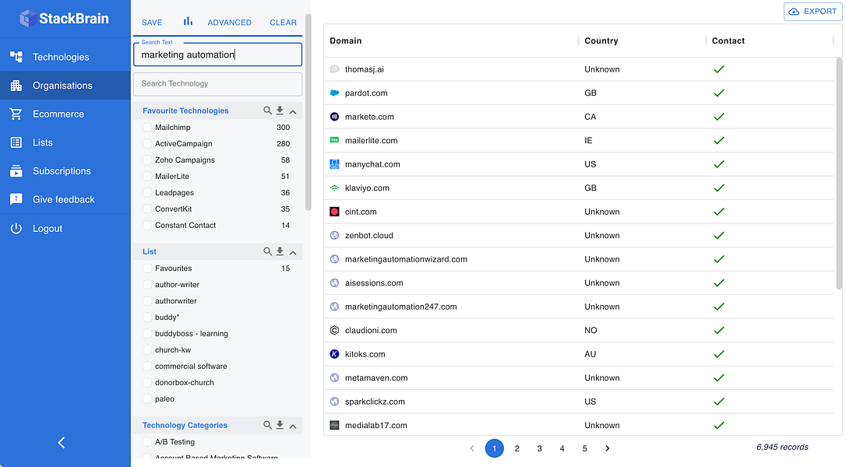846x467 pixels.
Task: Tick the Constant Contact checkbox
Action: click(x=146, y=225)
